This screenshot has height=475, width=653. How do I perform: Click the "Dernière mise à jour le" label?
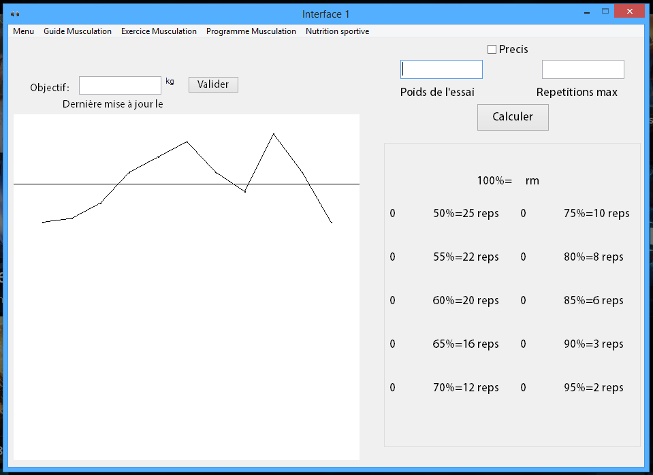[x=113, y=104]
